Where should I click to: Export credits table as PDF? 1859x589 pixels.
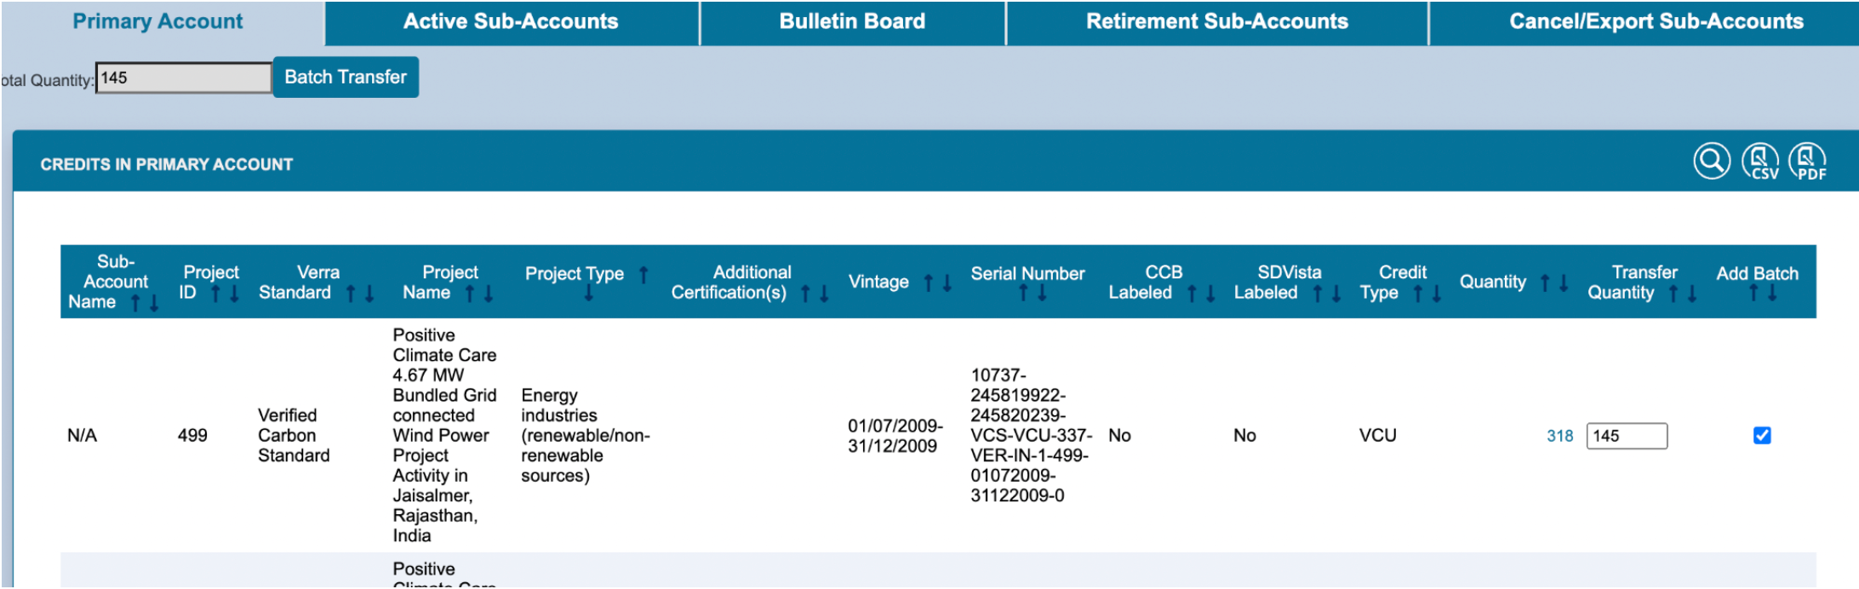point(1807,161)
